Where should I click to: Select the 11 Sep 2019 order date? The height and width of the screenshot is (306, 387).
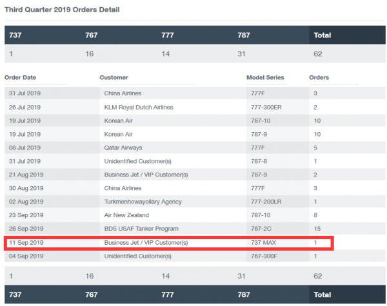coord(25,242)
